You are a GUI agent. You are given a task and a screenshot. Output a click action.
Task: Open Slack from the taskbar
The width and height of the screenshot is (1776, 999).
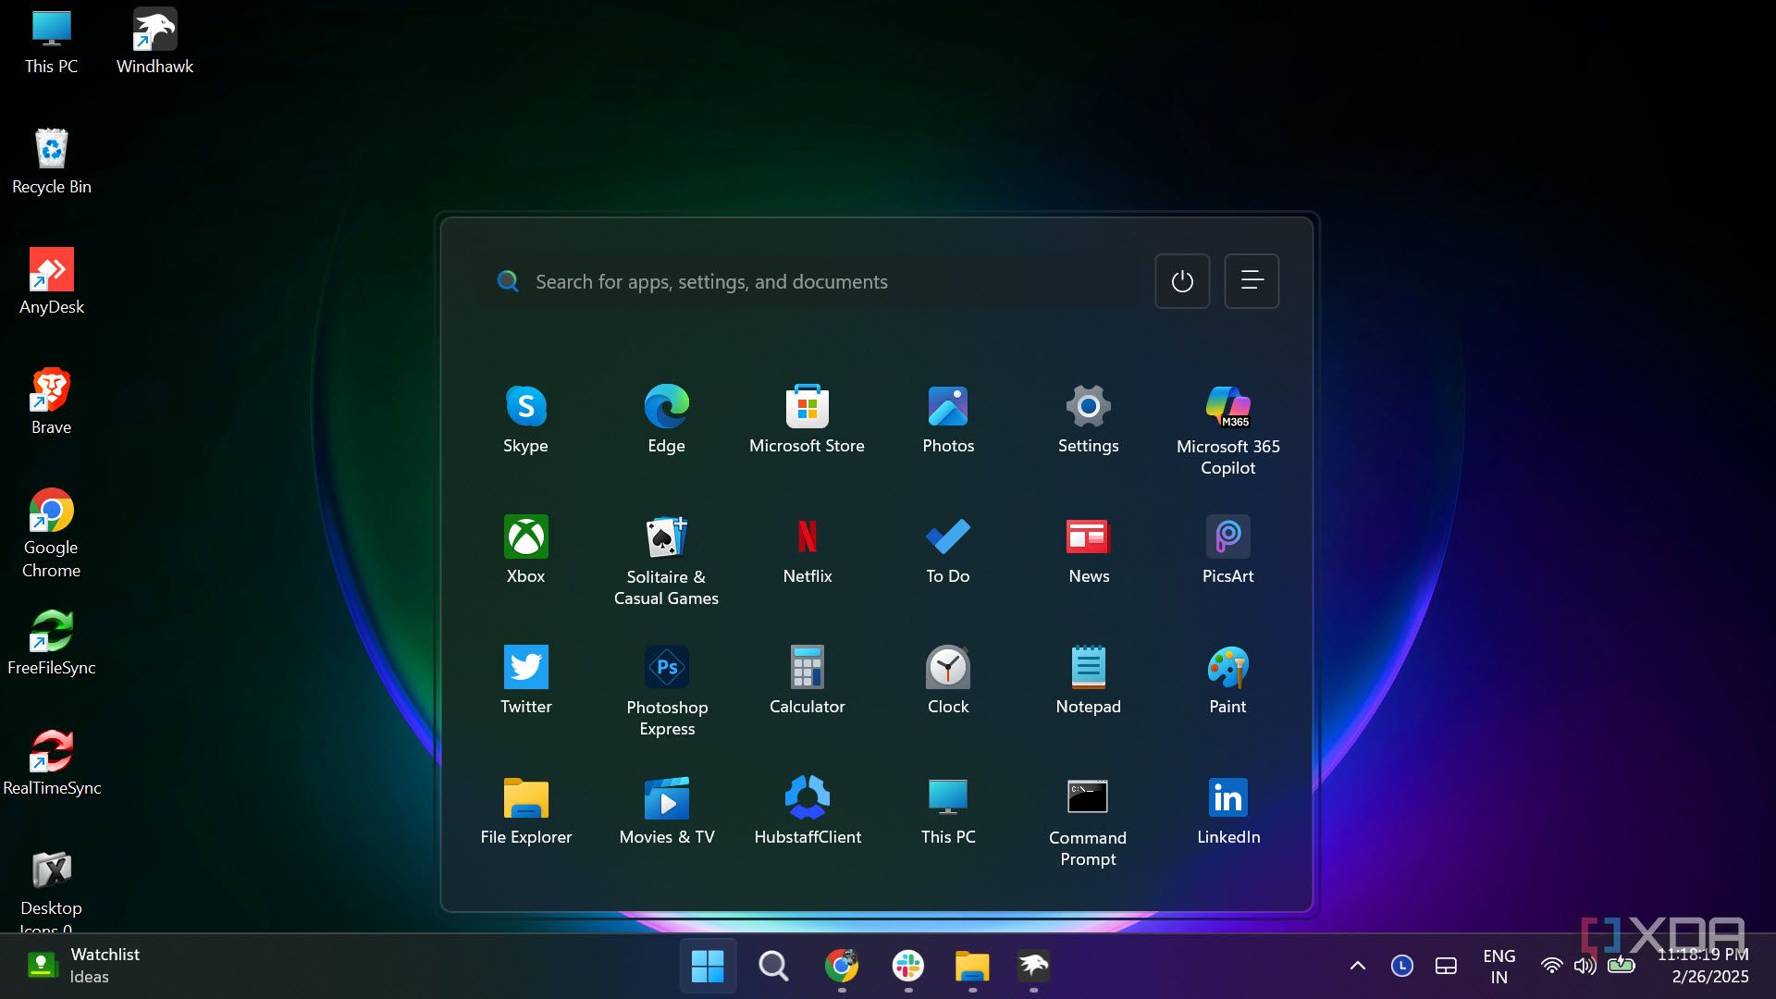point(907,966)
